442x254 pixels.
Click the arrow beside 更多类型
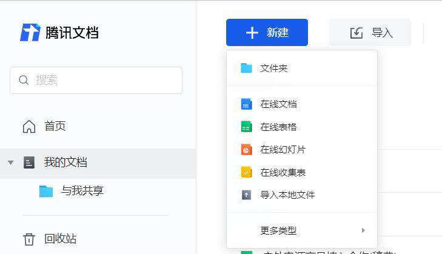[363, 230]
